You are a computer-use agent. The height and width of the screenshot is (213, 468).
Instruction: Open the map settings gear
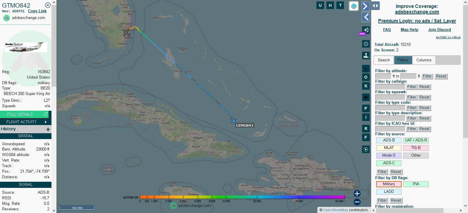[366, 44]
